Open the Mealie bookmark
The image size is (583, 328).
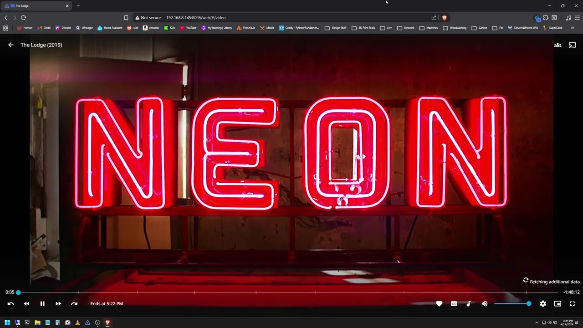(267, 28)
